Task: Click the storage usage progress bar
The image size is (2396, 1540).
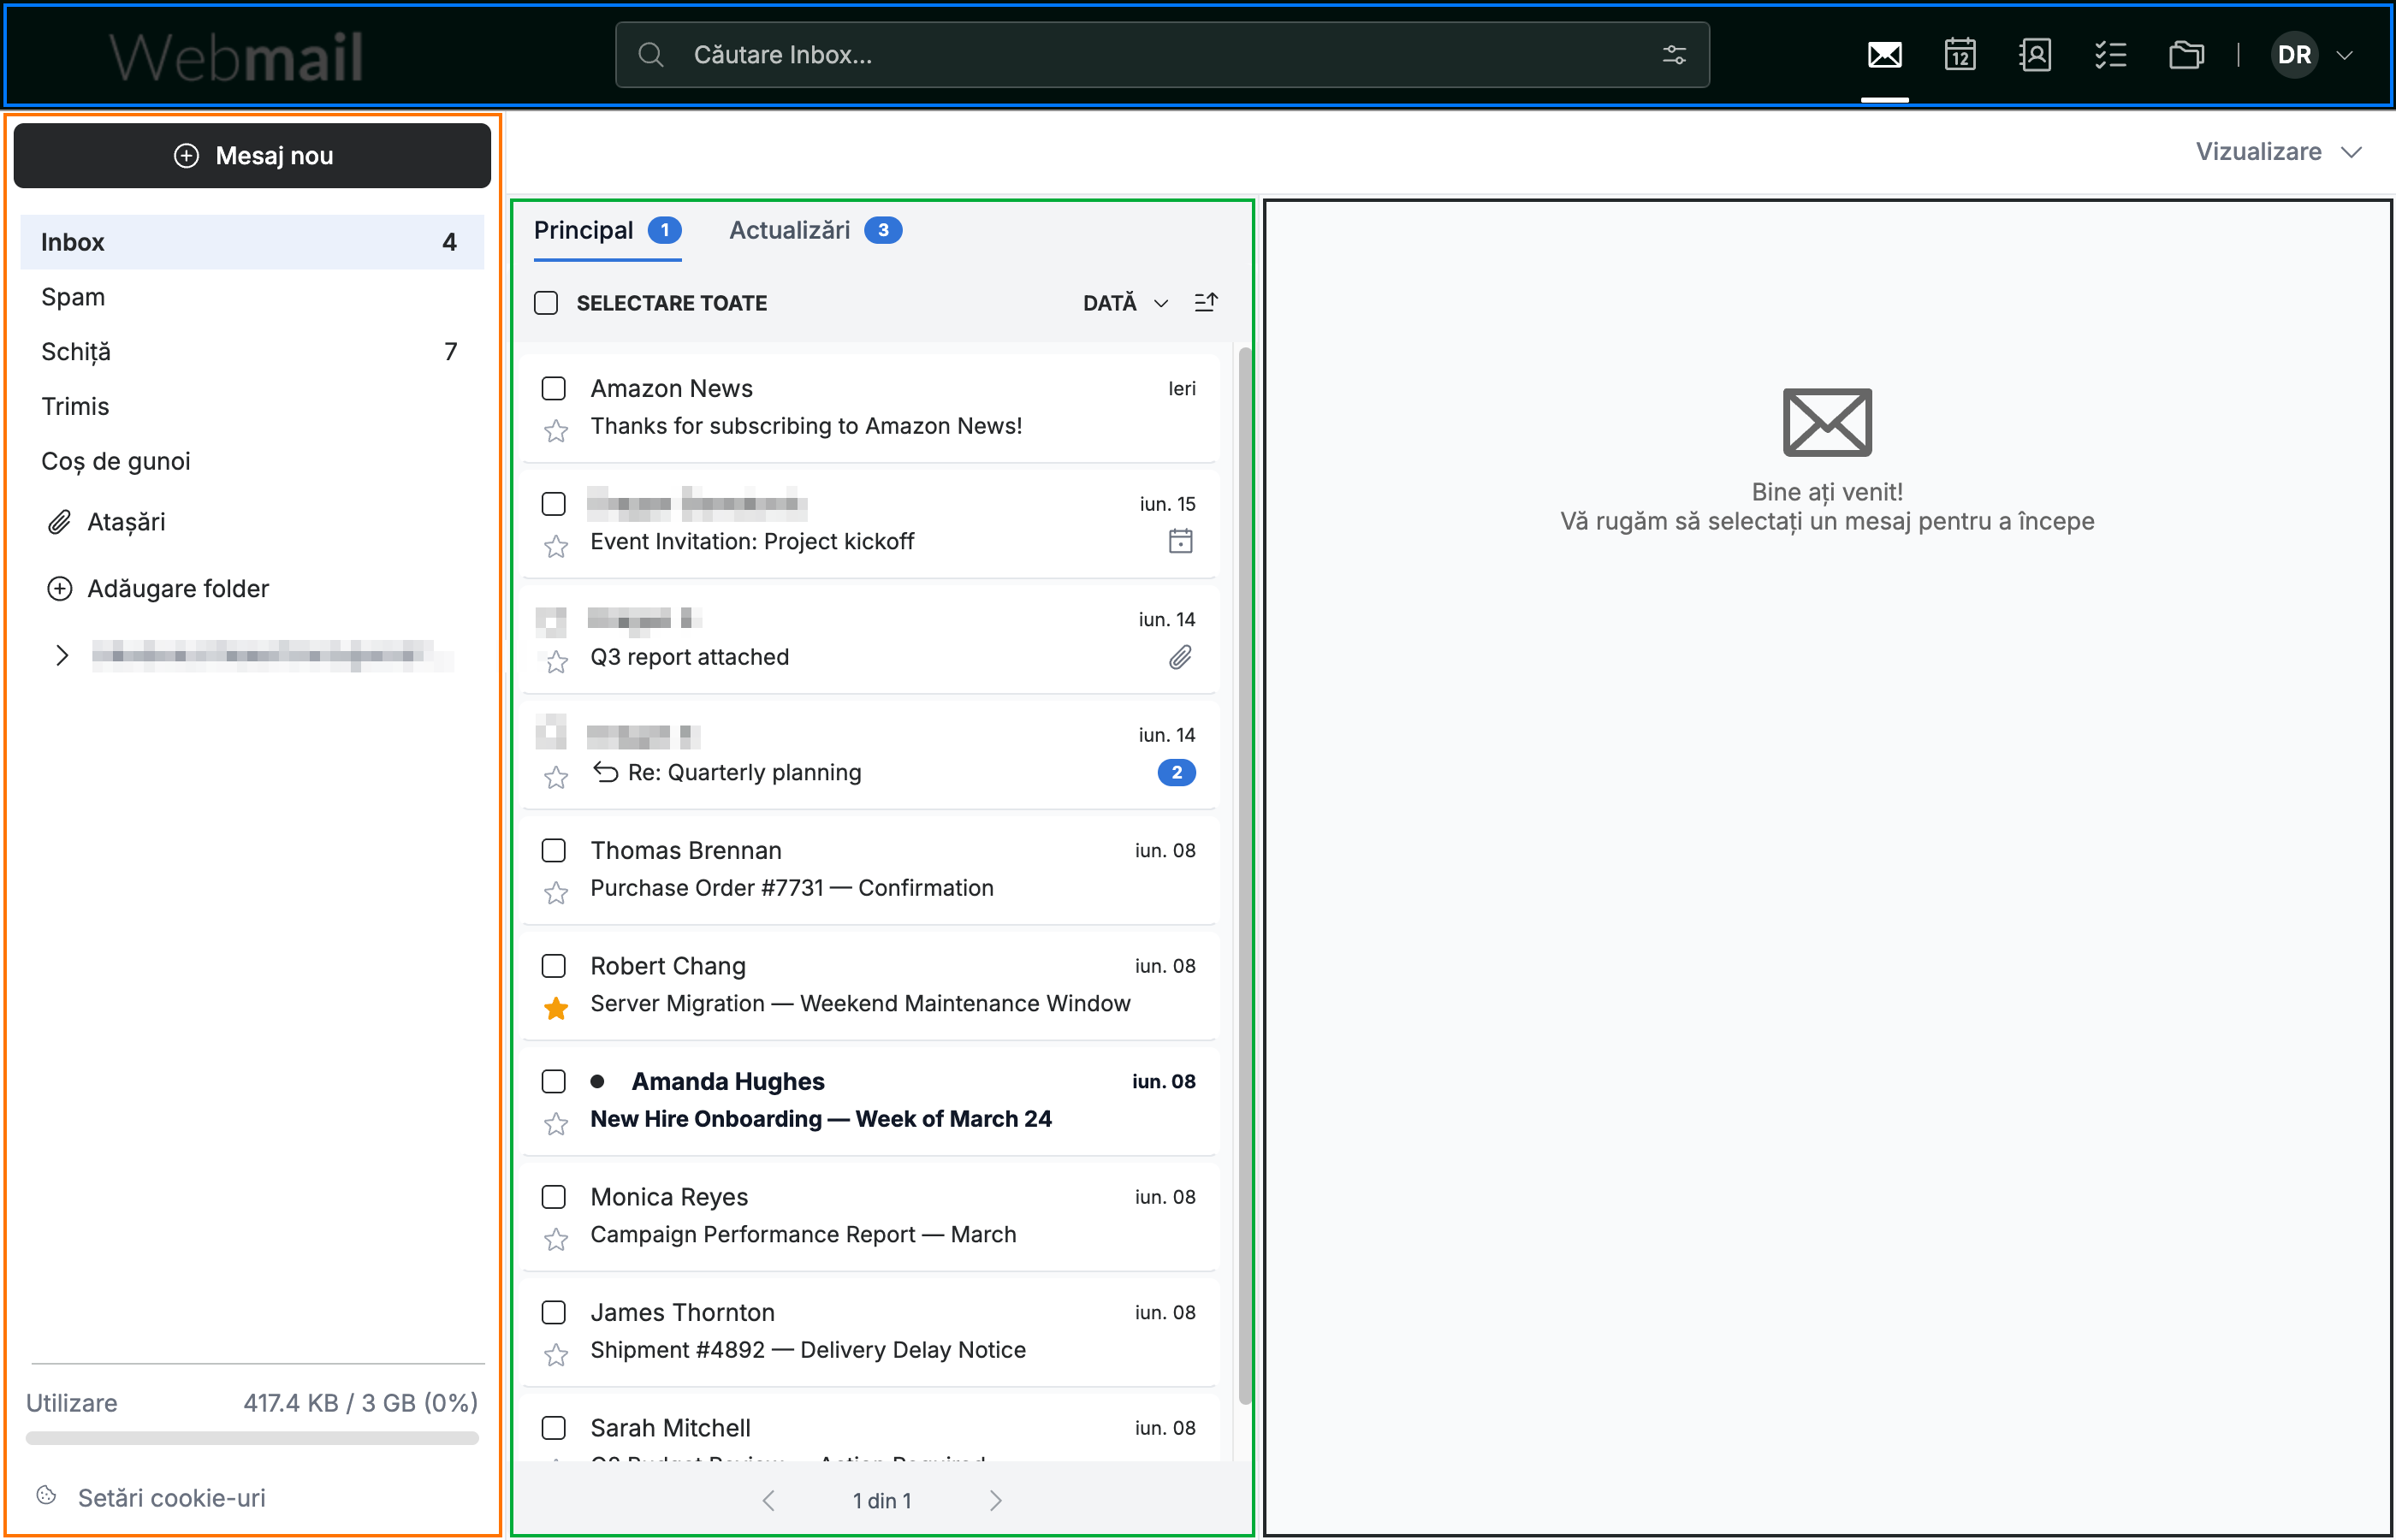Action: [252, 1438]
